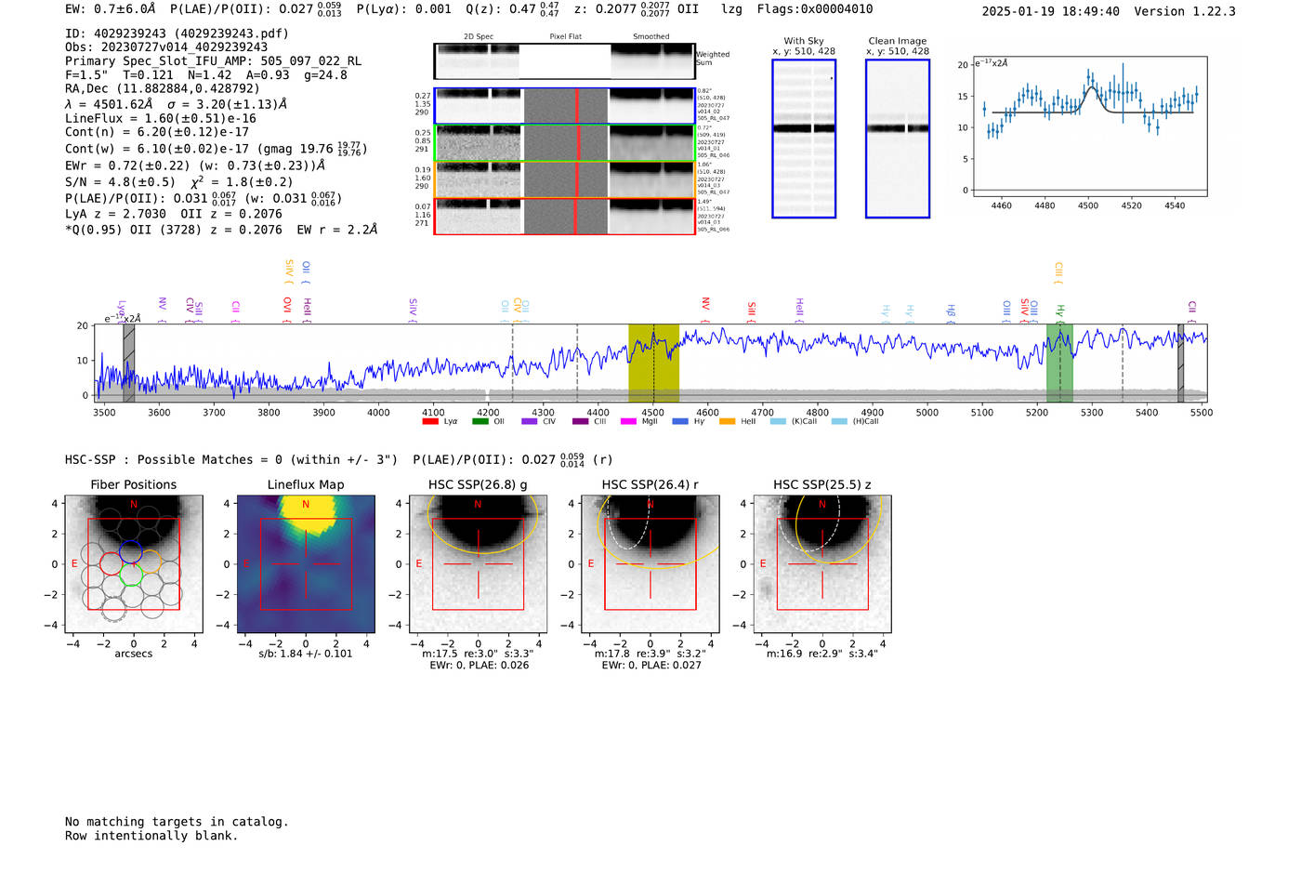This screenshot has width=1301, height=886.
Task: Click the green fiber circle in Fiber Positions
Action: (130, 575)
